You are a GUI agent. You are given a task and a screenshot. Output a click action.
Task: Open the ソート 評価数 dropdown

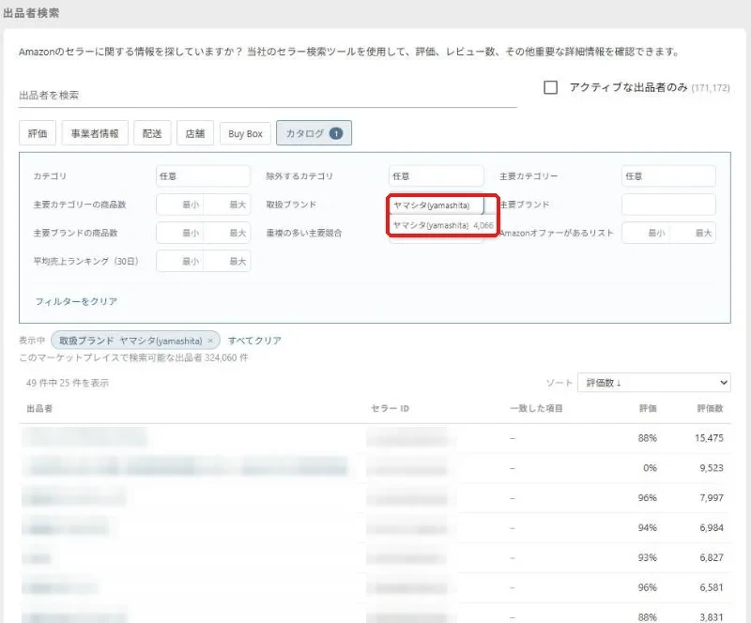click(x=653, y=383)
